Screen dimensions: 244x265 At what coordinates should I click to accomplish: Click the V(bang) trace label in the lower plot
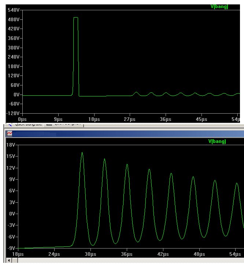click(x=217, y=141)
